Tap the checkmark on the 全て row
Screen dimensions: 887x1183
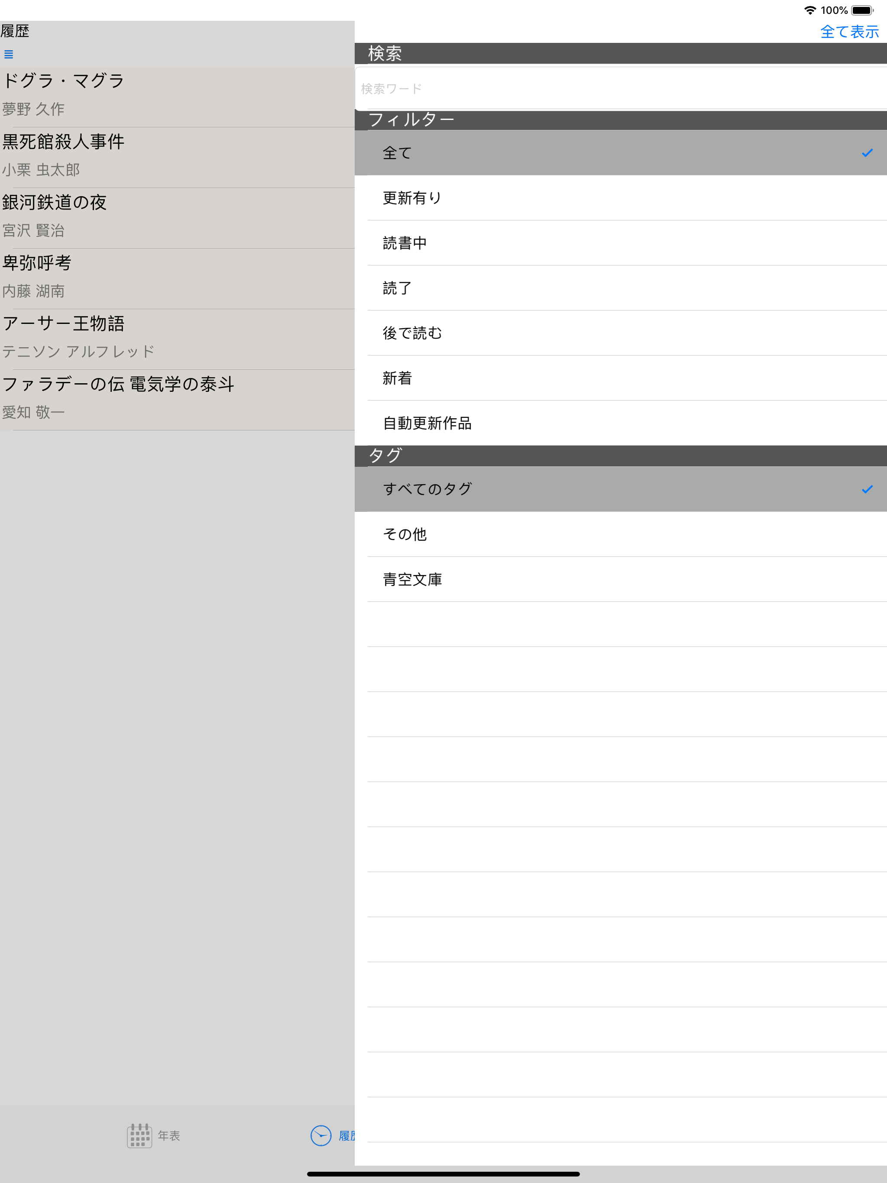click(867, 153)
